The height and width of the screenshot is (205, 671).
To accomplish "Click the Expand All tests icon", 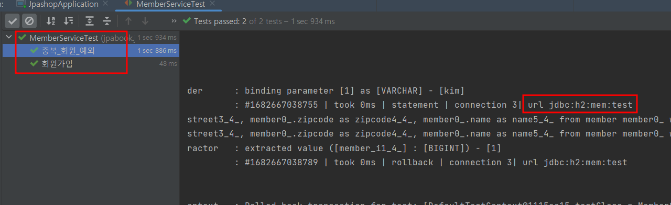I will pos(90,21).
